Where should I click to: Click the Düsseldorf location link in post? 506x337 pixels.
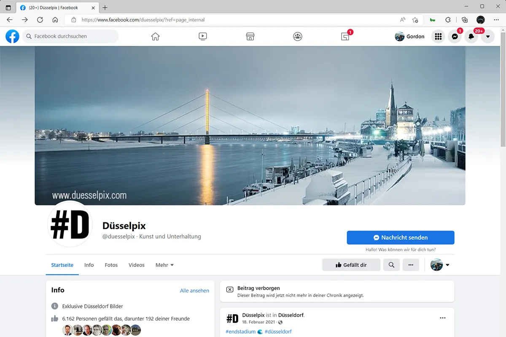pos(291,315)
